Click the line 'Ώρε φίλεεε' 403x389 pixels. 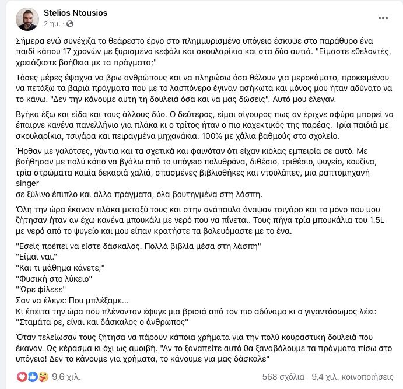click(x=41, y=290)
